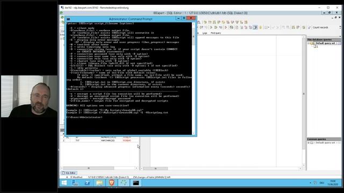Open Server Manager from the taskbar
344x193 pixels.
click(75, 183)
